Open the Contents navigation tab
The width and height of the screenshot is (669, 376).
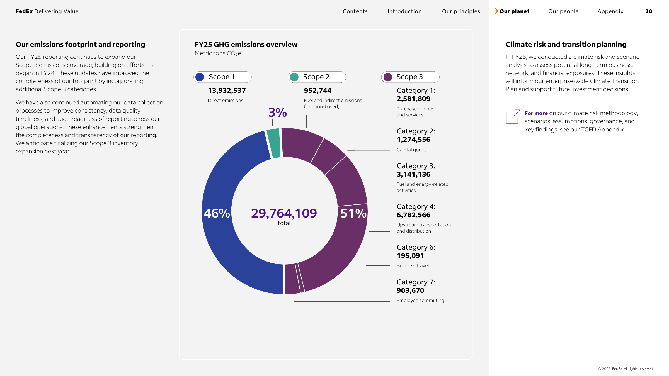[x=355, y=11]
